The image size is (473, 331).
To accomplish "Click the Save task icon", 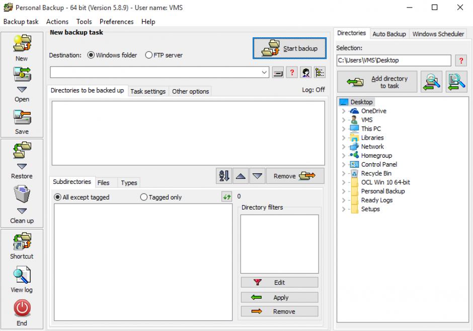I will (x=22, y=117).
